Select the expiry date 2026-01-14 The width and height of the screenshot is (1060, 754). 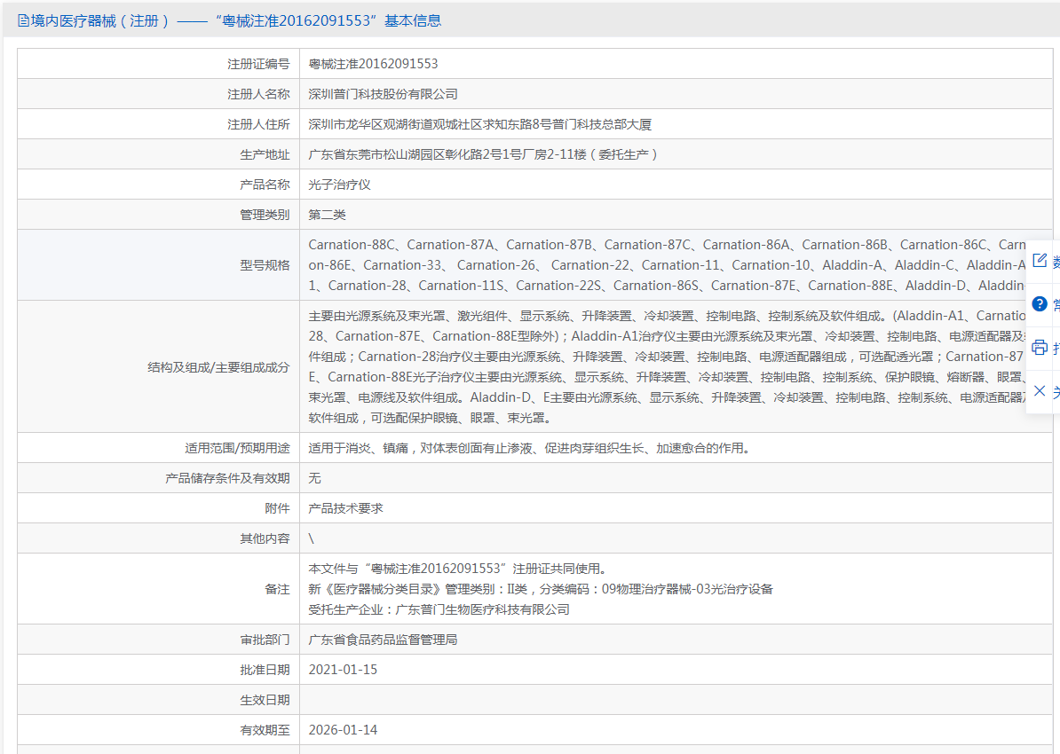[x=343, y=730]
